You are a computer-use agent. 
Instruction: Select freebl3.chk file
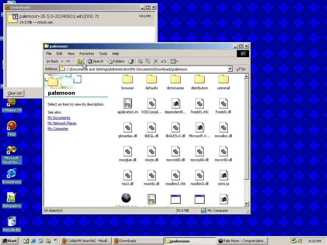click(199, 106)
